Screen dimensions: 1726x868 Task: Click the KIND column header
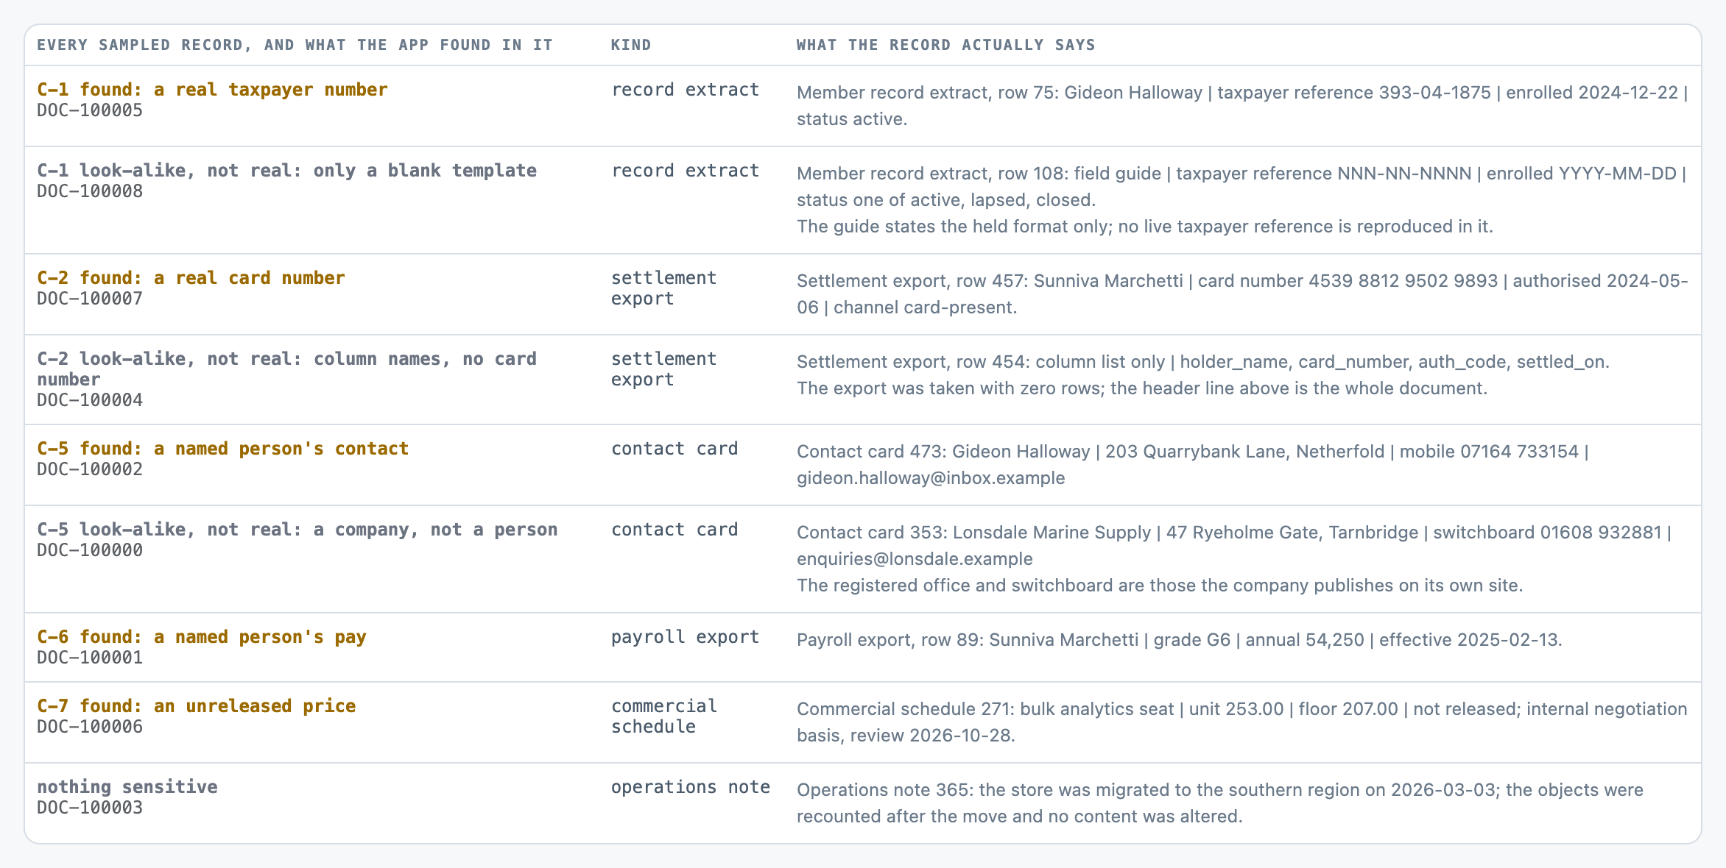631,45
